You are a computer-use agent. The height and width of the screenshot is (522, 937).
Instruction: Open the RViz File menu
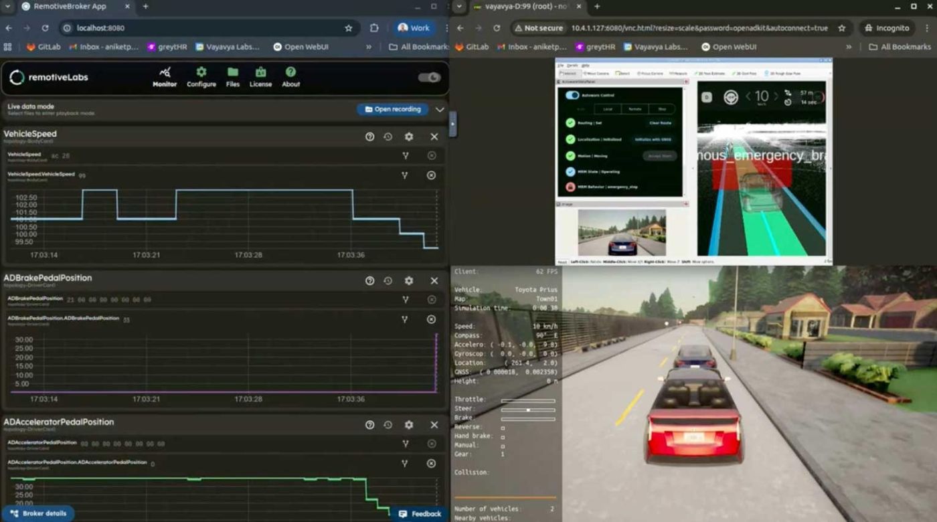click(560, 66)
